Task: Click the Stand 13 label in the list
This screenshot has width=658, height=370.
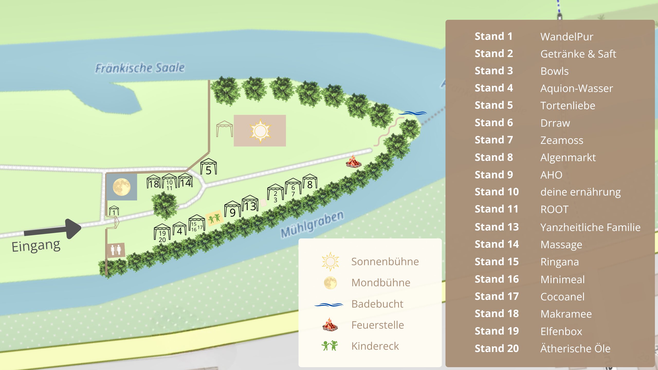Action: point(497,227)
